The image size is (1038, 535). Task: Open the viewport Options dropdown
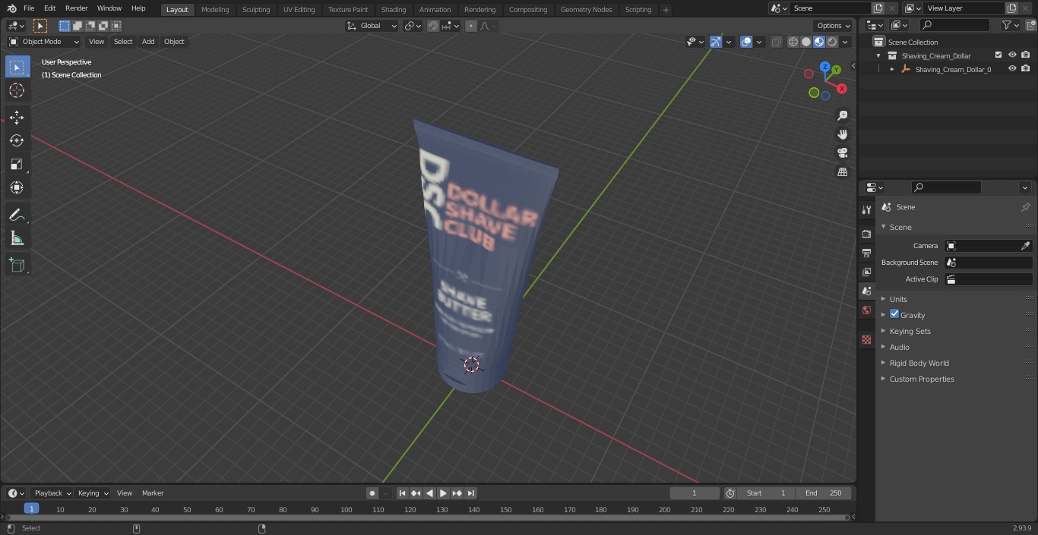(x=834, y=26)
